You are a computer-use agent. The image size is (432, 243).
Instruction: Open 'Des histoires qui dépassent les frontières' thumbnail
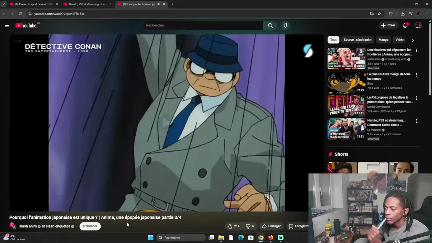coord(346,58)
